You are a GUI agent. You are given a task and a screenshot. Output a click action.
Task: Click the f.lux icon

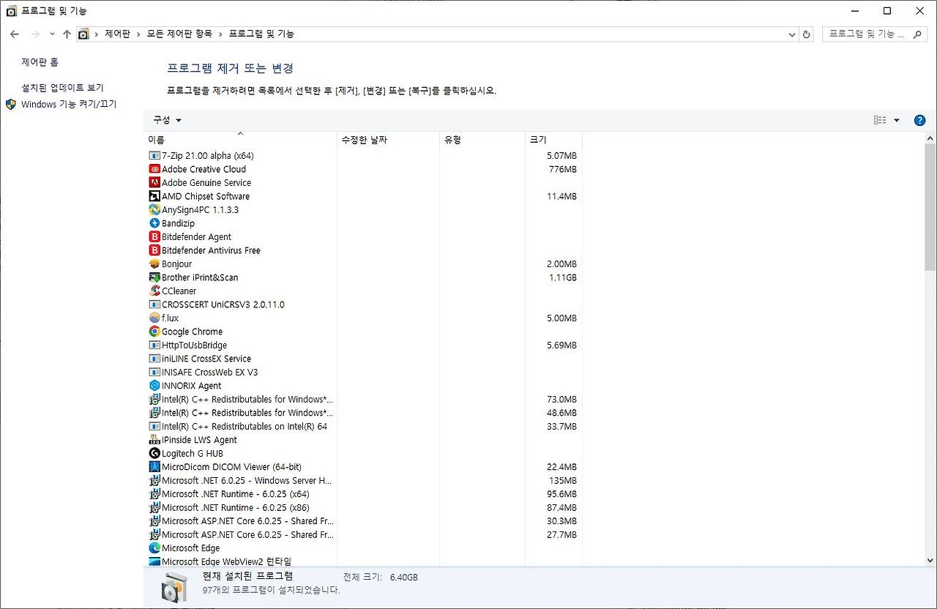[x=154, y=318]
